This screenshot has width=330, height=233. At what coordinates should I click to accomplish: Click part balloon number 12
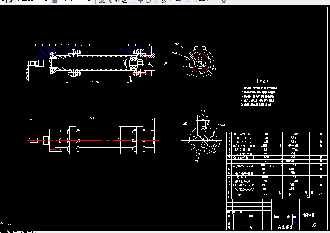128,45
